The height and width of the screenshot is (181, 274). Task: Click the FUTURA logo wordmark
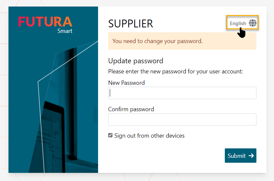pyautogui.click(x=45, y=22)
